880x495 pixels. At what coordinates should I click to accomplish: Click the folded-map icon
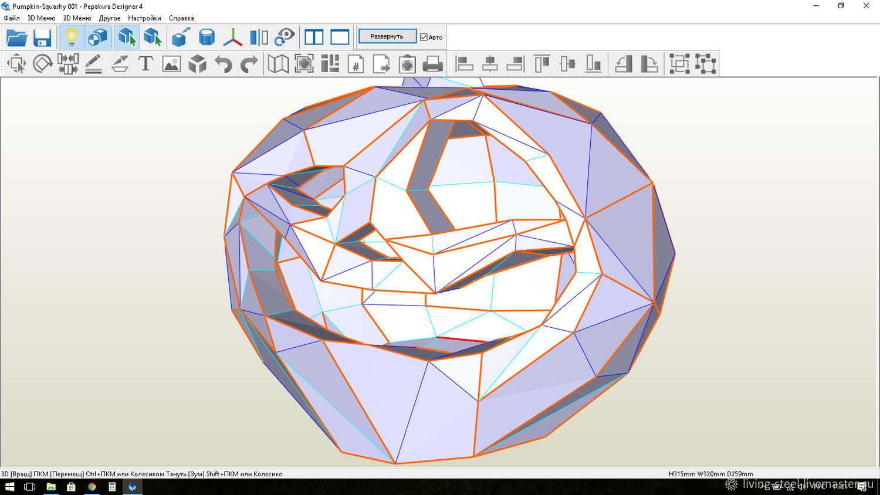click(278, 63)
